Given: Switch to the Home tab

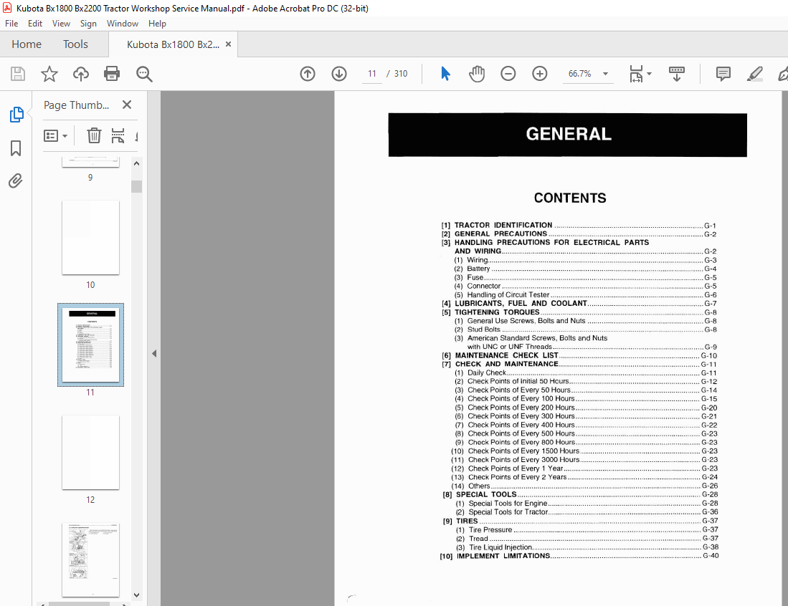Looking at the screenshot, I should pos(26,44).
